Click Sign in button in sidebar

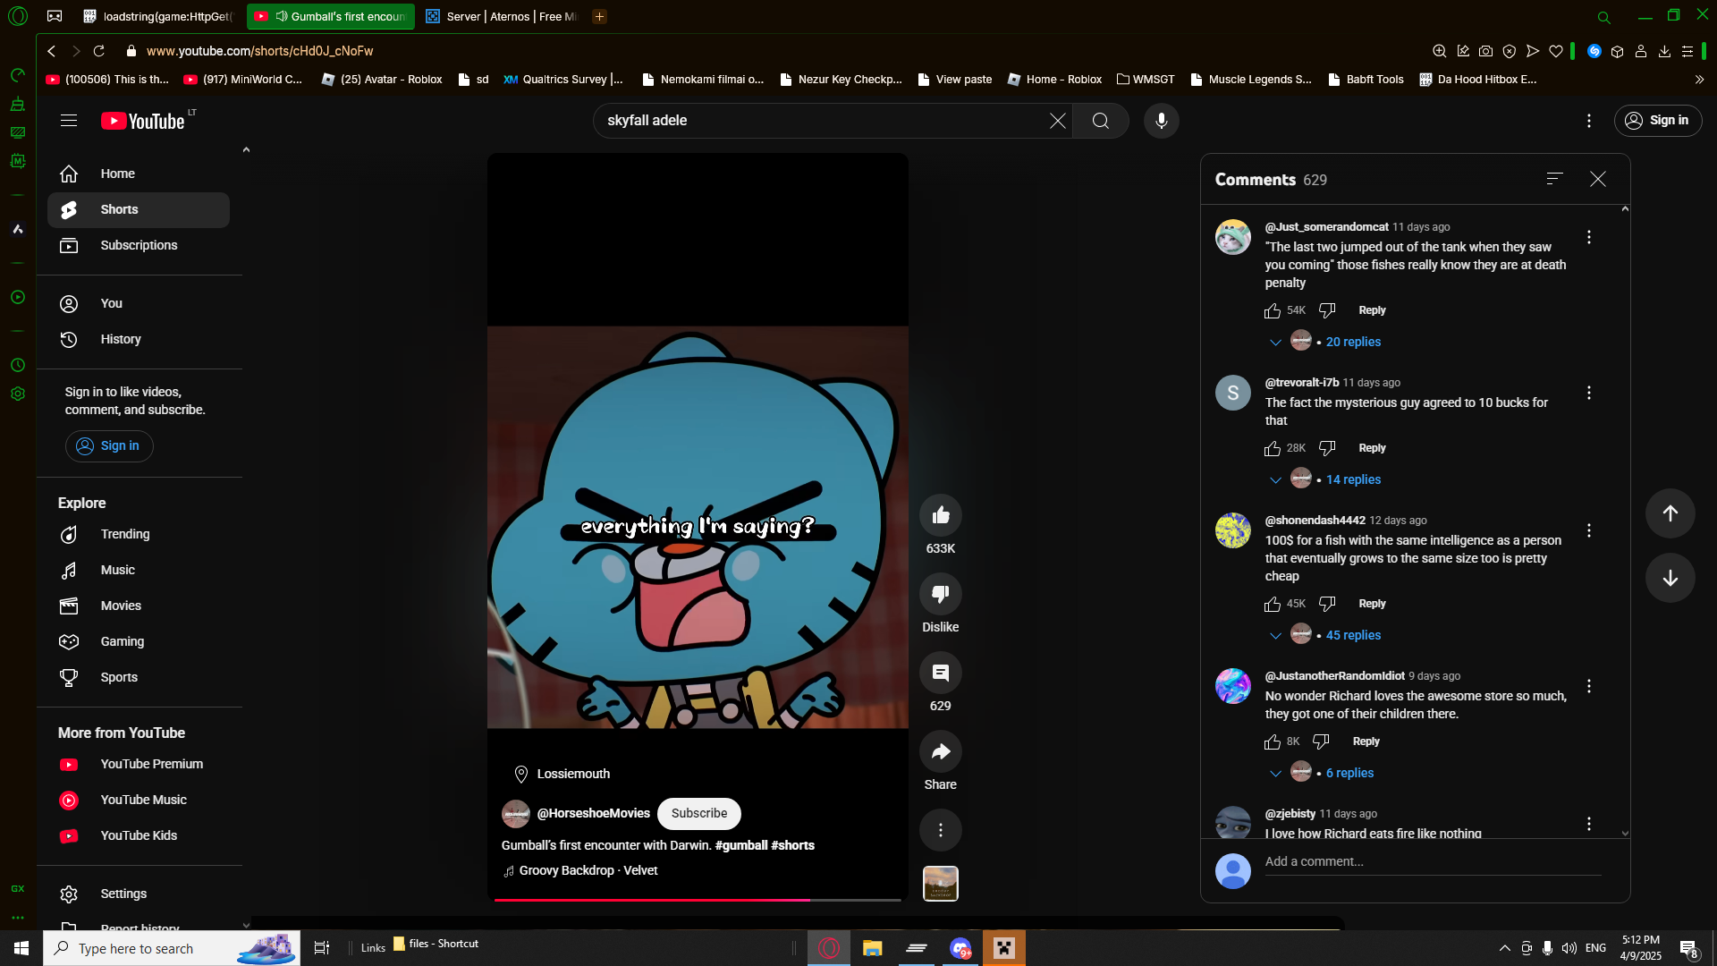click(x=109, y=446)
